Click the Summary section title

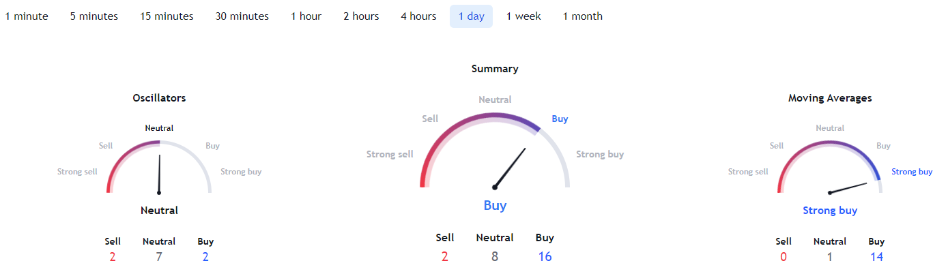[495, 69]
